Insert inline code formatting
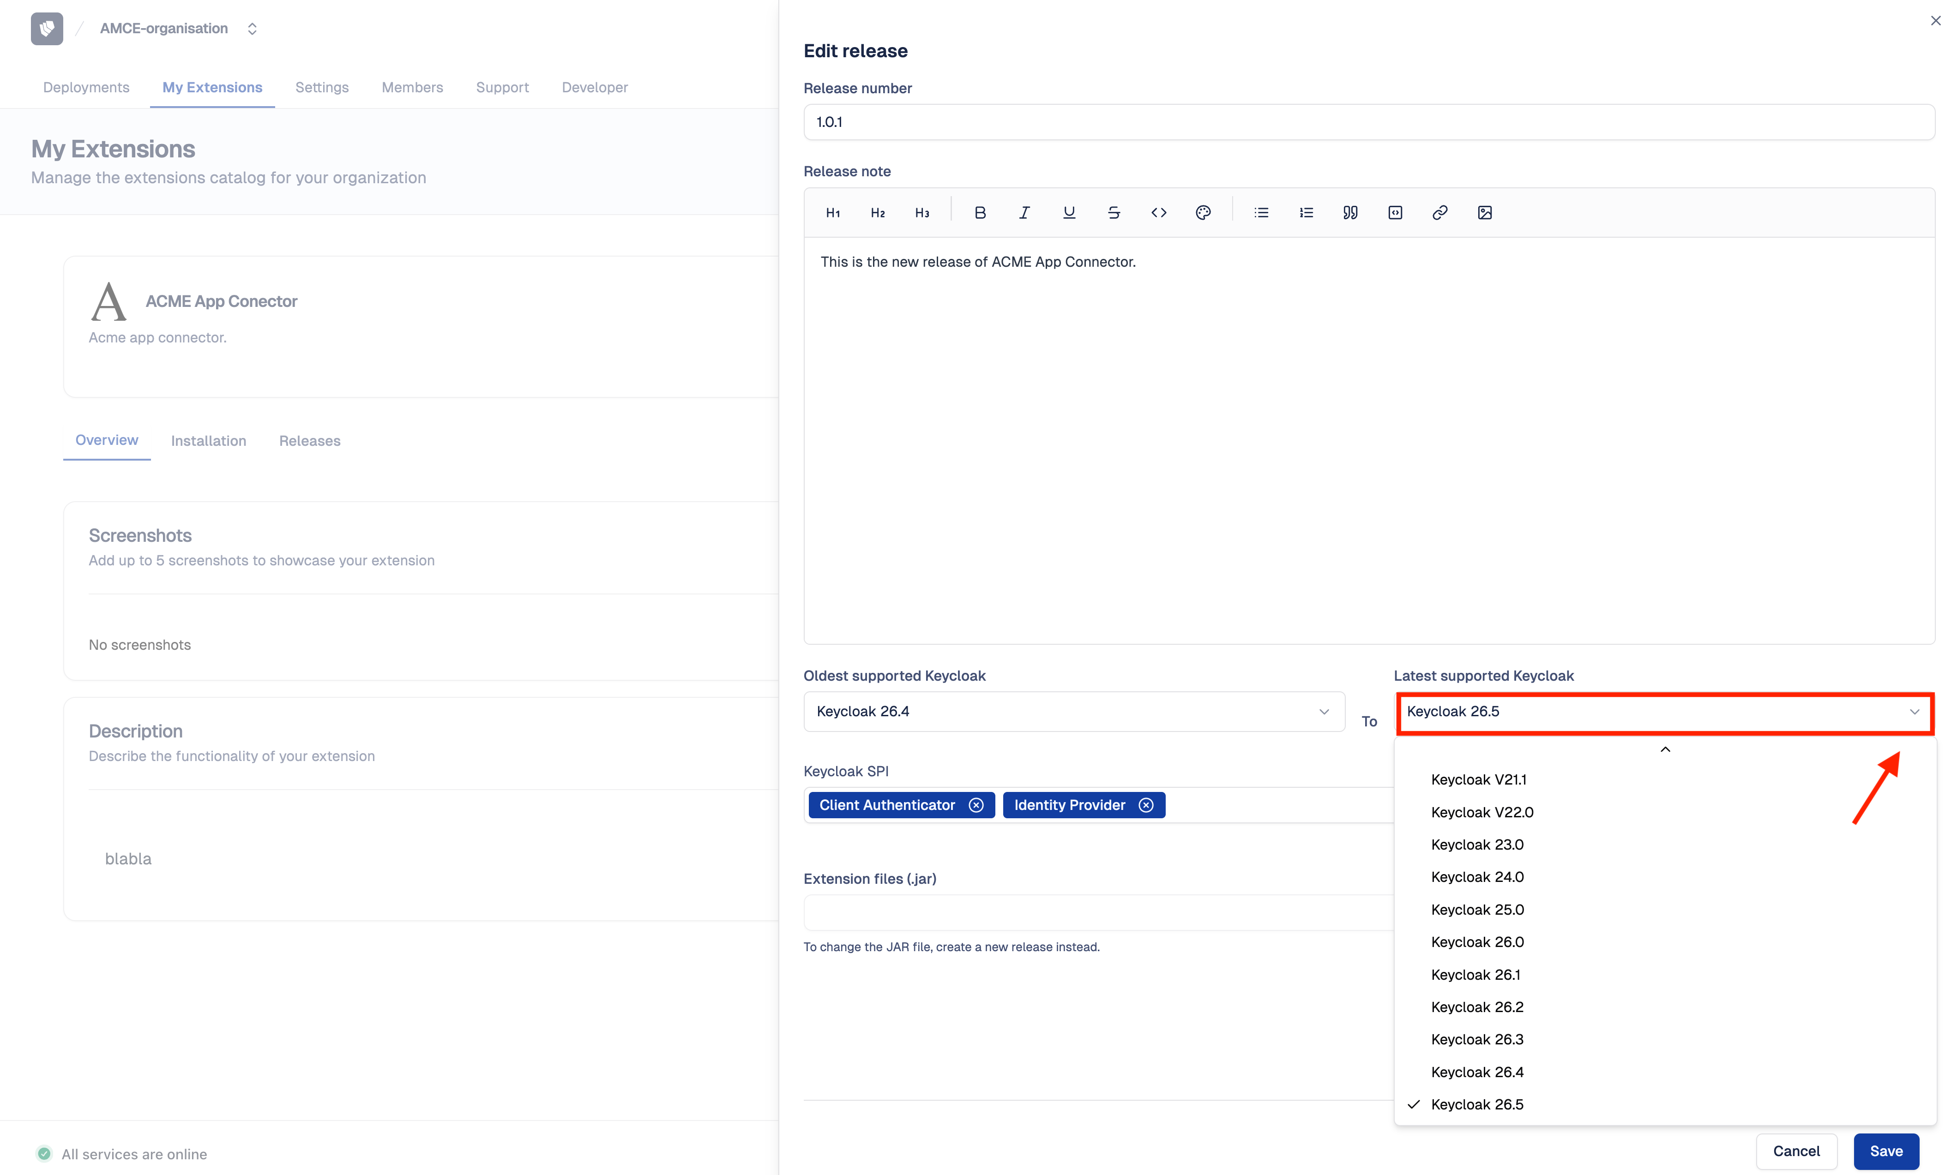The height and width of the screenshot is (1175, 1951). click(1158, 212)
